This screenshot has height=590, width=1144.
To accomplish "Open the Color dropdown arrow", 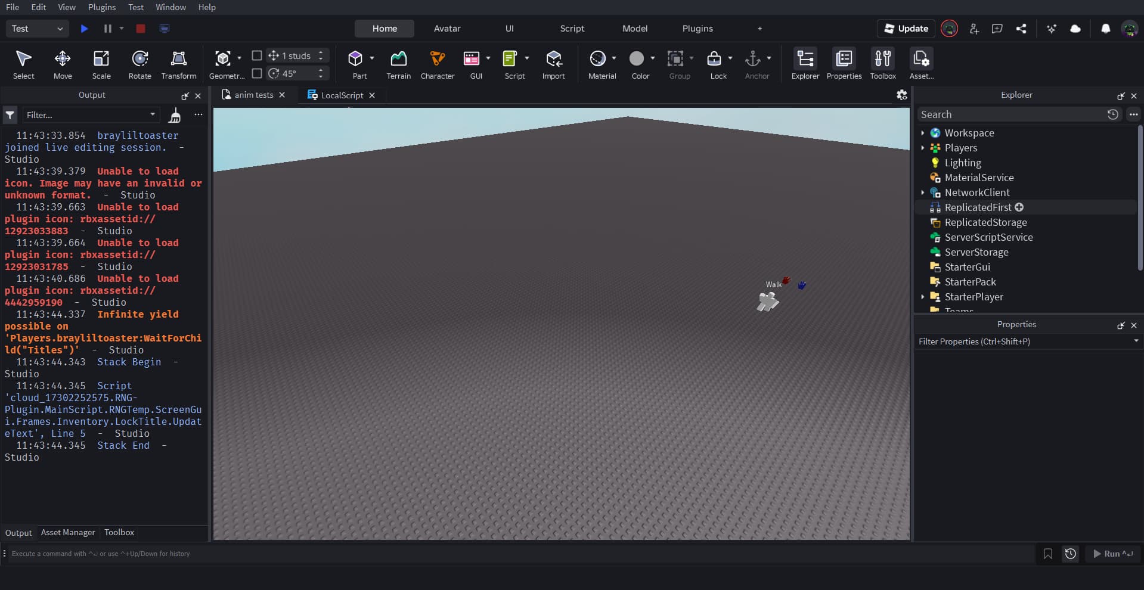I will (653, 58).
